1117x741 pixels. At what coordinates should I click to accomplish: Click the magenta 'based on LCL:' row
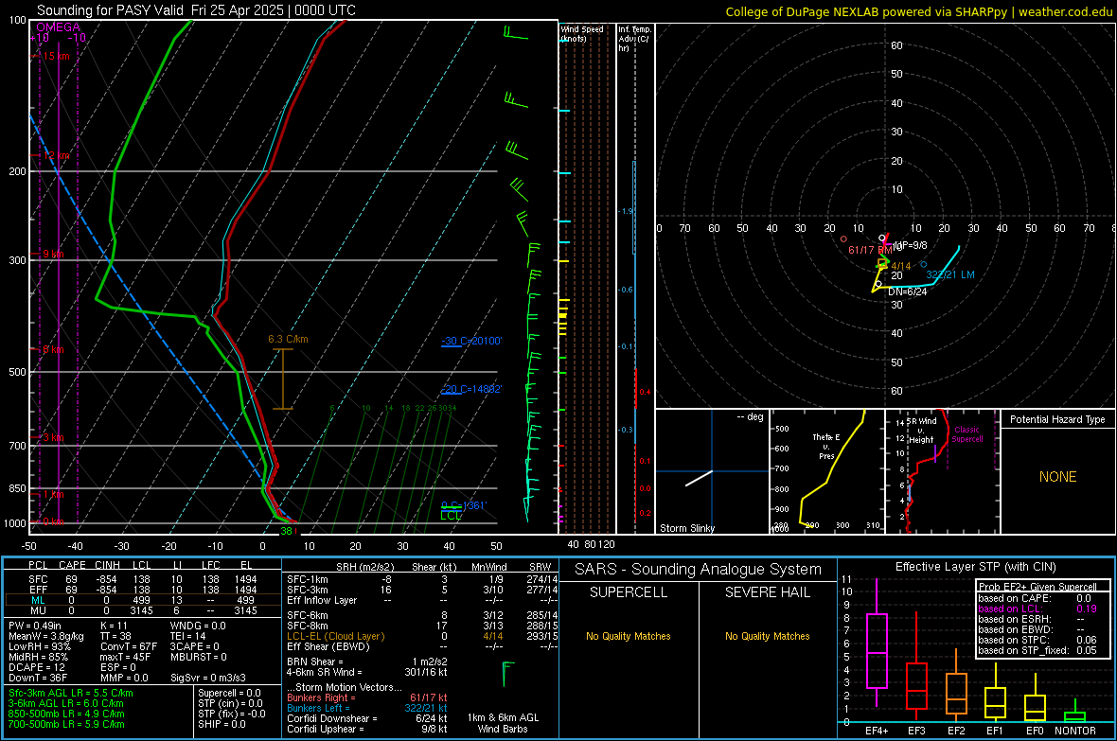1037,609
